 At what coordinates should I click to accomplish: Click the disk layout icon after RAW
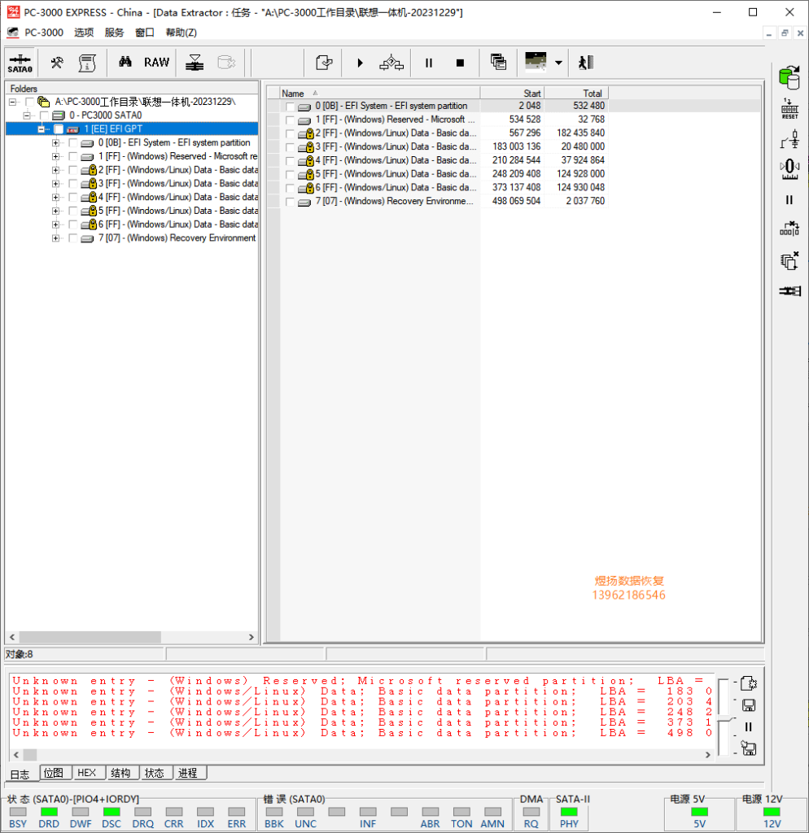point(195,63)
